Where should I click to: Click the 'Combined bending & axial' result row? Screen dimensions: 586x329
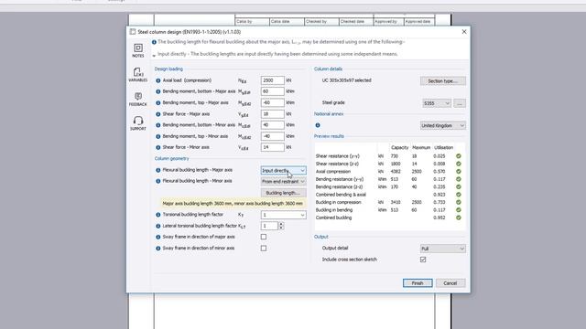point(388,195)
